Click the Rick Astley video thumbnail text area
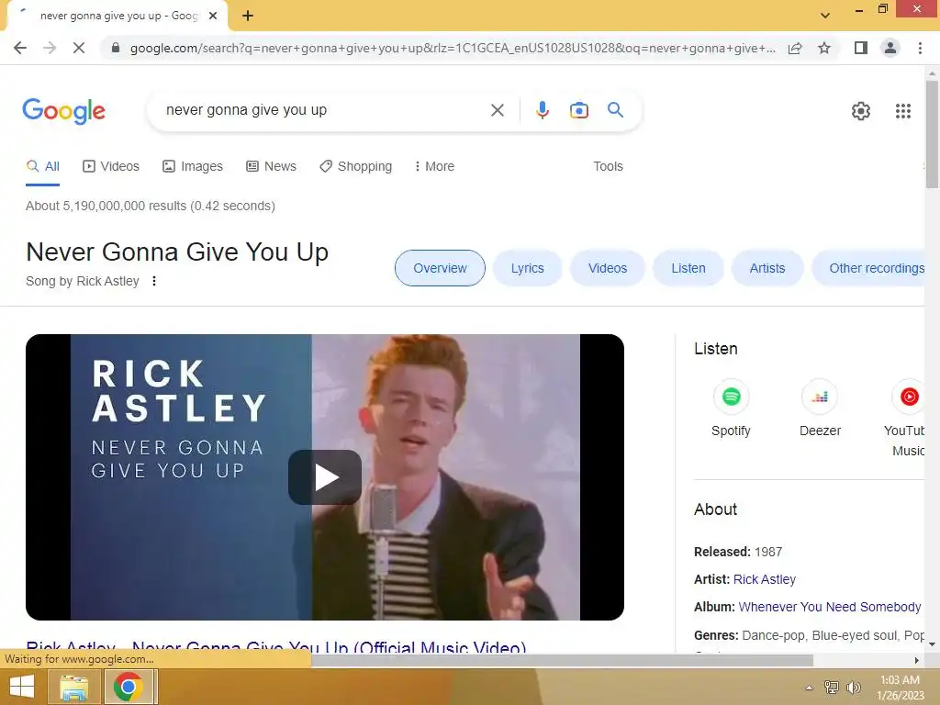Screen dimensions: 940x705 [179, 419]
